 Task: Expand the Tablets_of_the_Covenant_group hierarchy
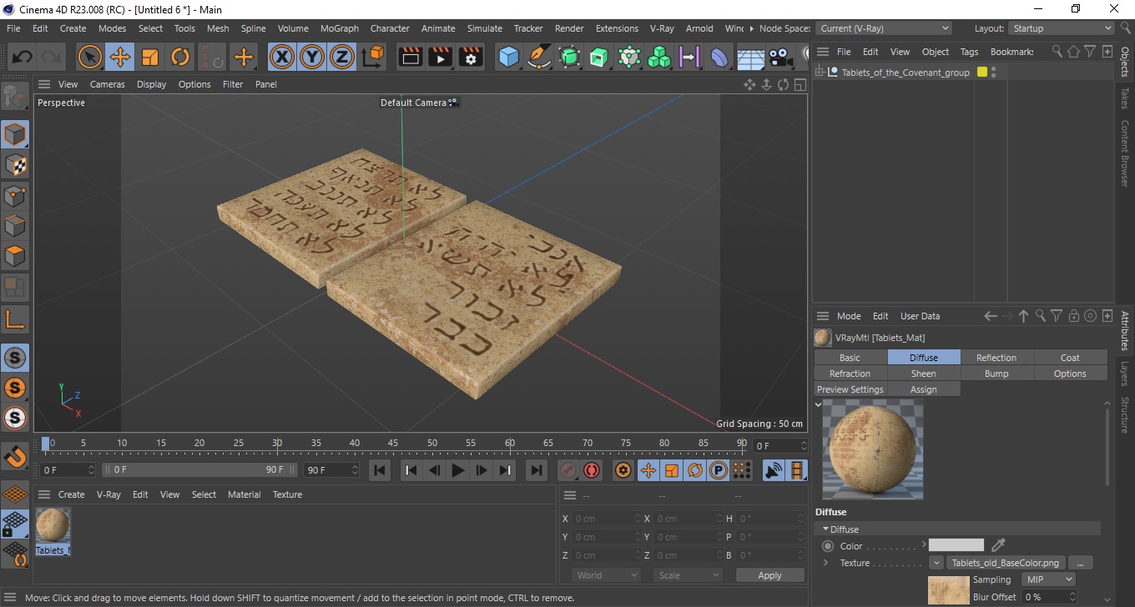[820, 73]
